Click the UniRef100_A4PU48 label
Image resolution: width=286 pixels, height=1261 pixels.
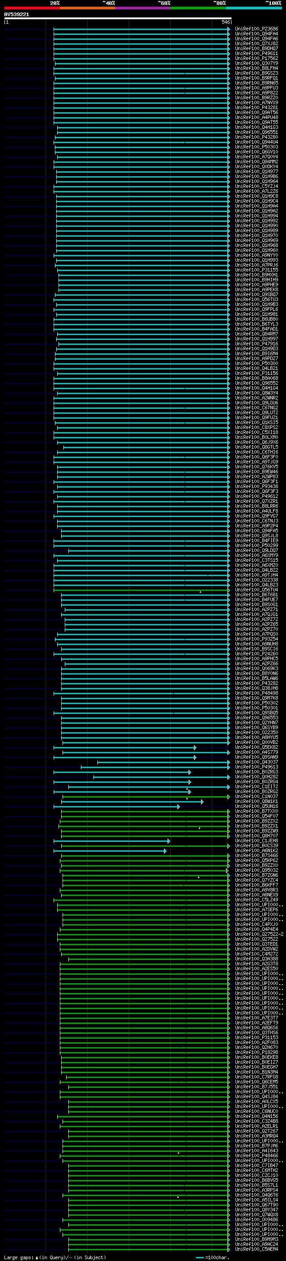coord(257,118)
